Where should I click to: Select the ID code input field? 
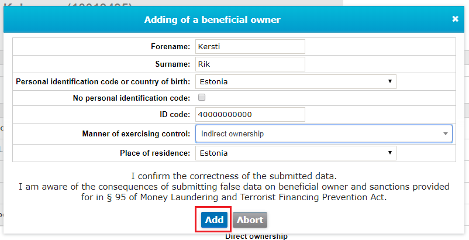[x=250, y=115]
